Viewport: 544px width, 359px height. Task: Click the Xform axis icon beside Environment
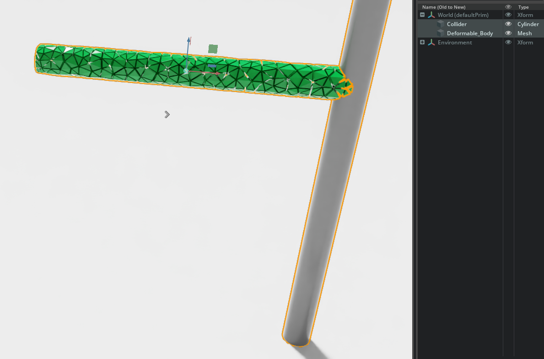pos(431,42)
